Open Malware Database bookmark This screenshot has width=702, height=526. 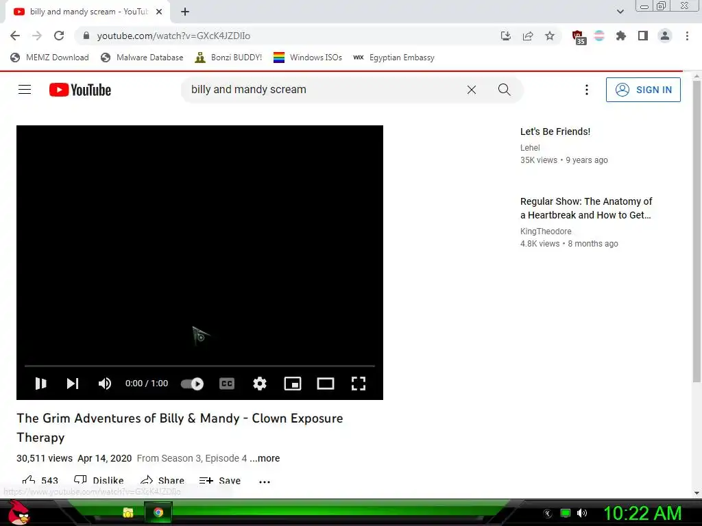143,58
